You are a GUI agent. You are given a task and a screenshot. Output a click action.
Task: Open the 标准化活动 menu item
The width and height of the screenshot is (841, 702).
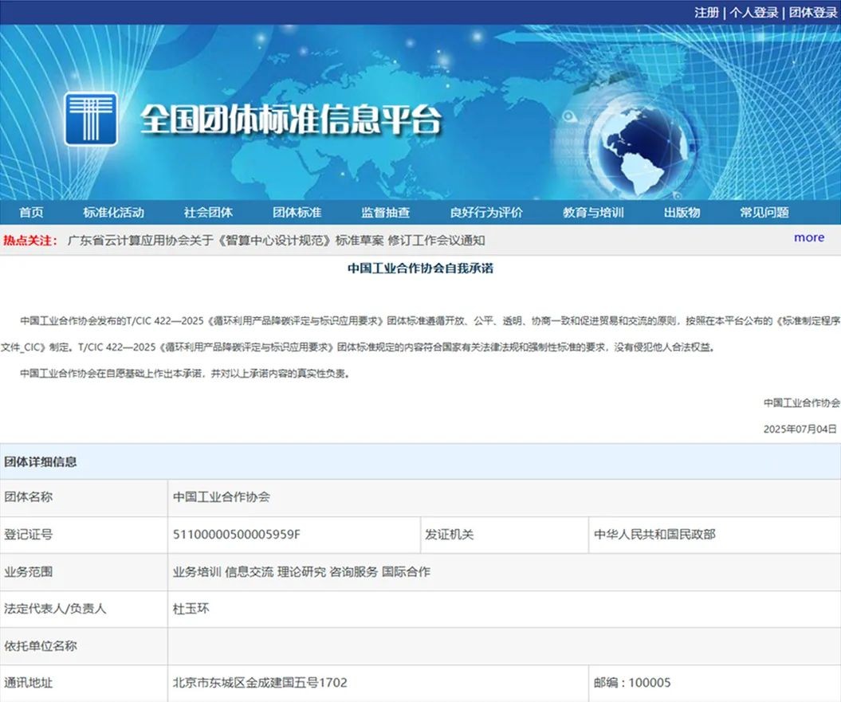(x=113, y=212)
